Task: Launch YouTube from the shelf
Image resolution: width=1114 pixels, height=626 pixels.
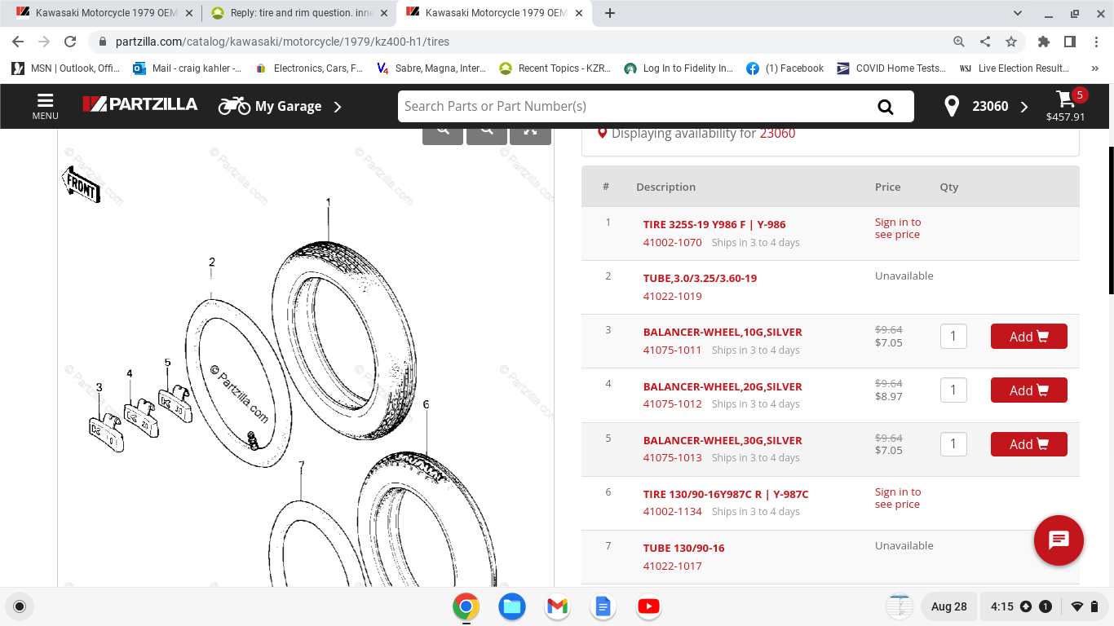Action: click(x=648, y=606)
